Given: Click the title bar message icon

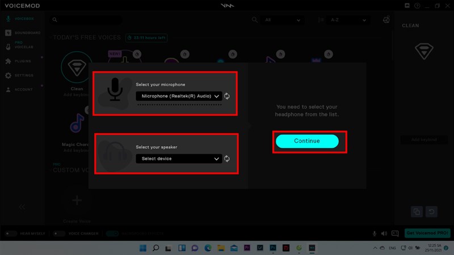Looking at the screenshot, I should pyautogui.click(x=407, y=6).
